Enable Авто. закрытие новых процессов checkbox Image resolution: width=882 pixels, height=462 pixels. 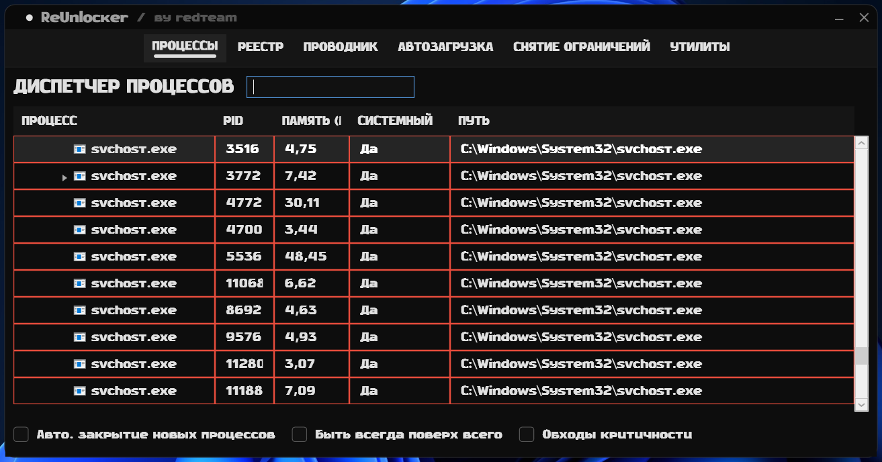point(21,434)
